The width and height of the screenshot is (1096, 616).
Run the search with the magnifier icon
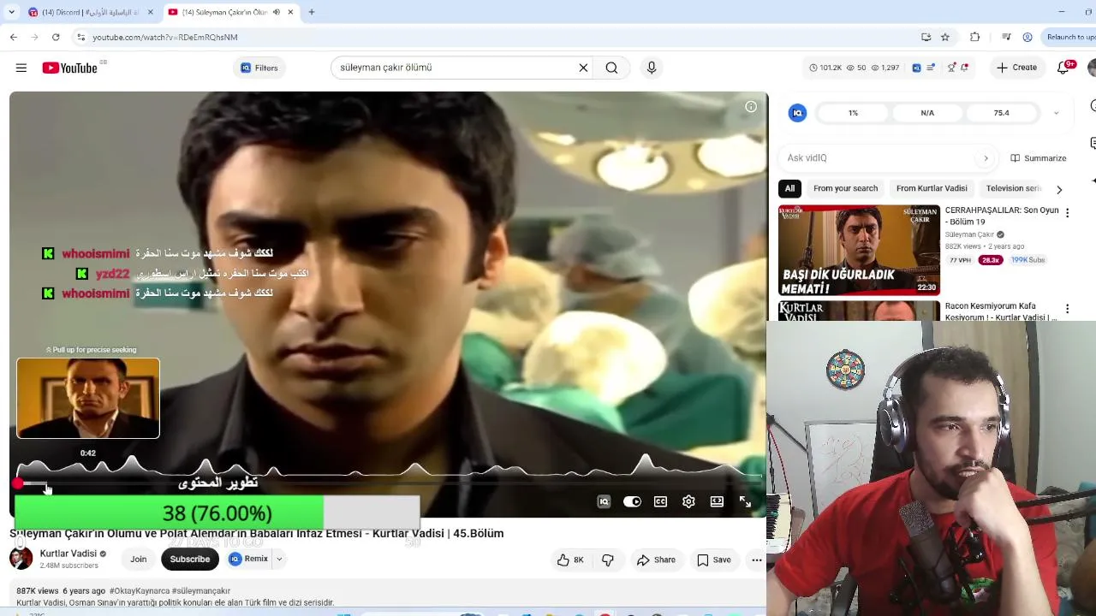tap(611, 68)
